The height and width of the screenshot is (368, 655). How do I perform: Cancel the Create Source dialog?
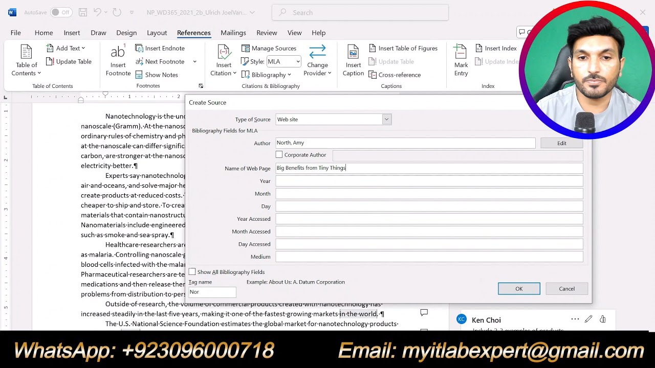pos(567,289)
